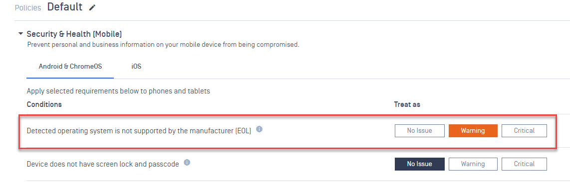Click the Default policy name title
The height and width of the screenshot is (182, 570).
tap(65, 7)
